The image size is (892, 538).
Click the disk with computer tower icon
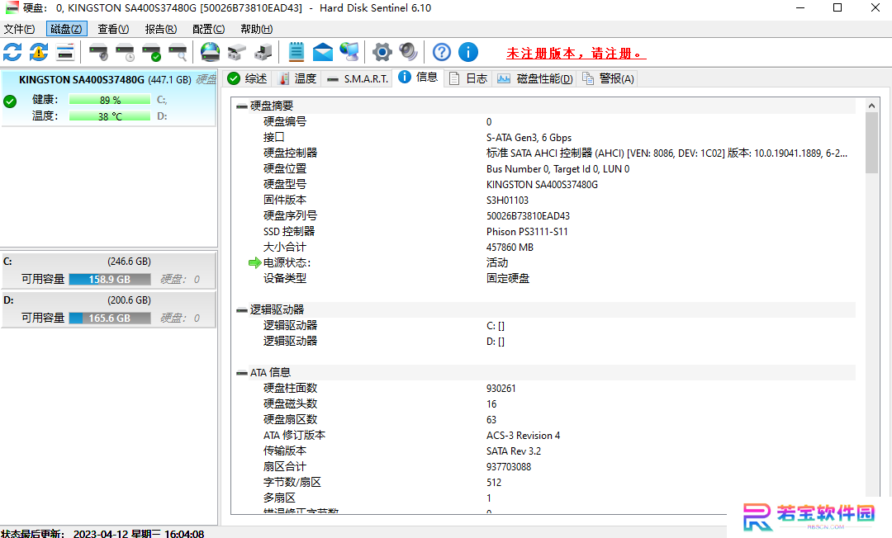[263, 52]
